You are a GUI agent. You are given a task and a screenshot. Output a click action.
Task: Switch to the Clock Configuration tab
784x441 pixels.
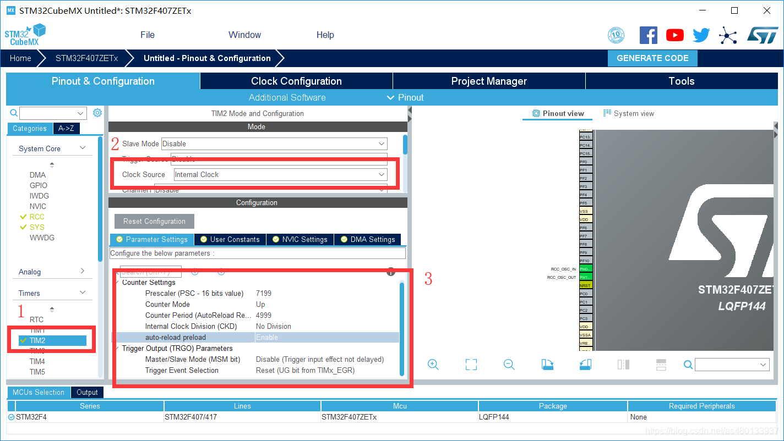click(x=296, y=81)
